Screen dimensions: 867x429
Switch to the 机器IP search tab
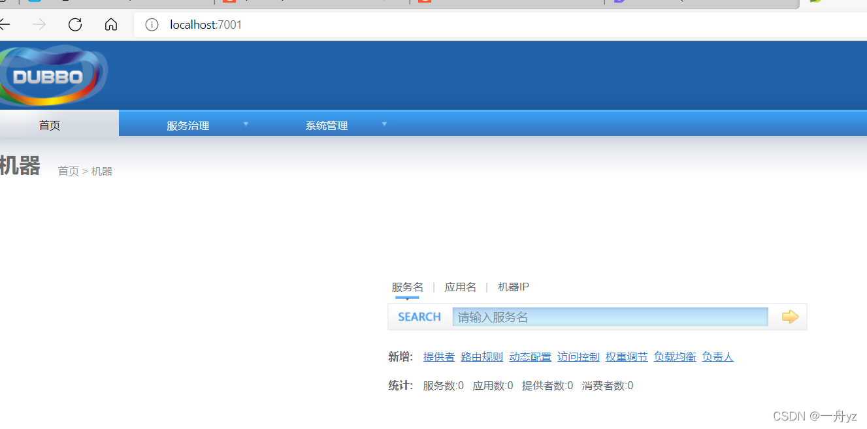pyautogui.click(x=513, y=287)
